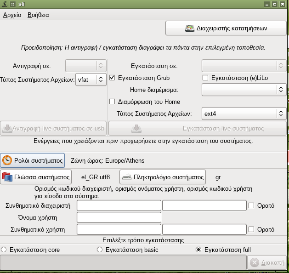The width and height of the screenshot is (289, 273).
Task: Click the installation progress bar
Action: pyautogui.click(x=123, y=263)
